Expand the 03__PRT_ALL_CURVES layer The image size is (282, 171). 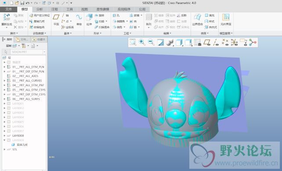(x=4, y=80)
